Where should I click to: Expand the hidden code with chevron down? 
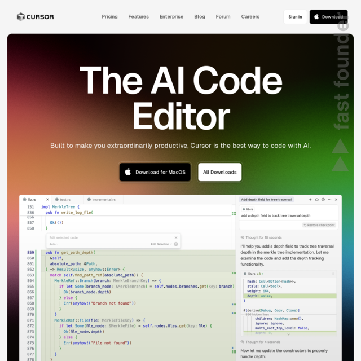click(x=289, y=334)
